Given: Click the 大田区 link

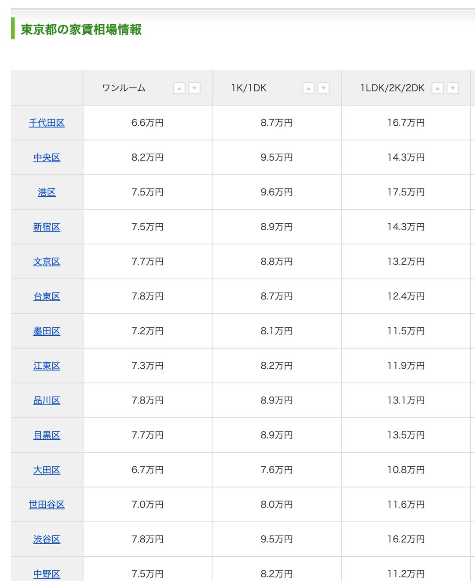Looking at the screenshot, I should [47, 470].
